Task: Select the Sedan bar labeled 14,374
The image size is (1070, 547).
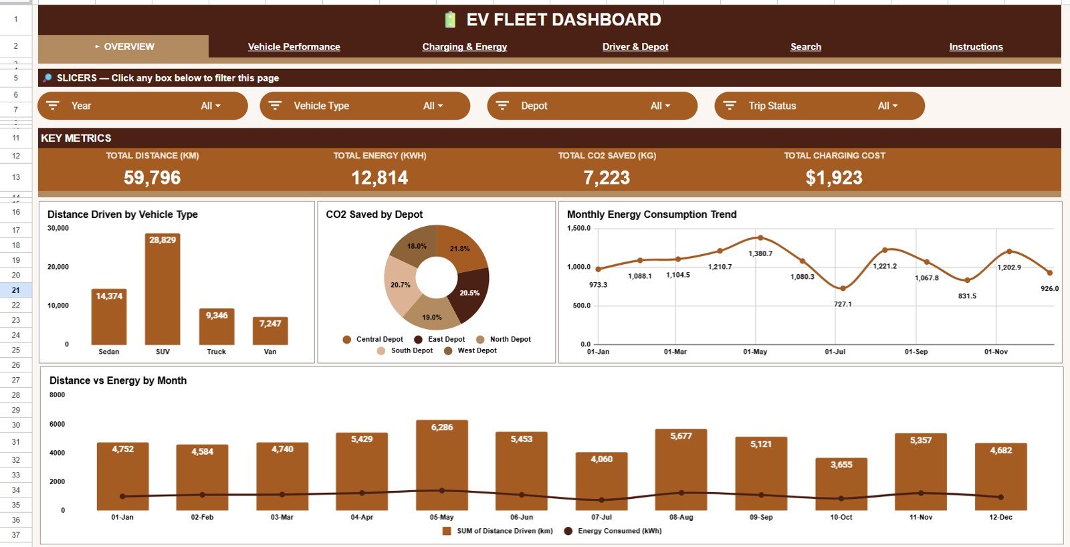Action: [x=109, y=317]
